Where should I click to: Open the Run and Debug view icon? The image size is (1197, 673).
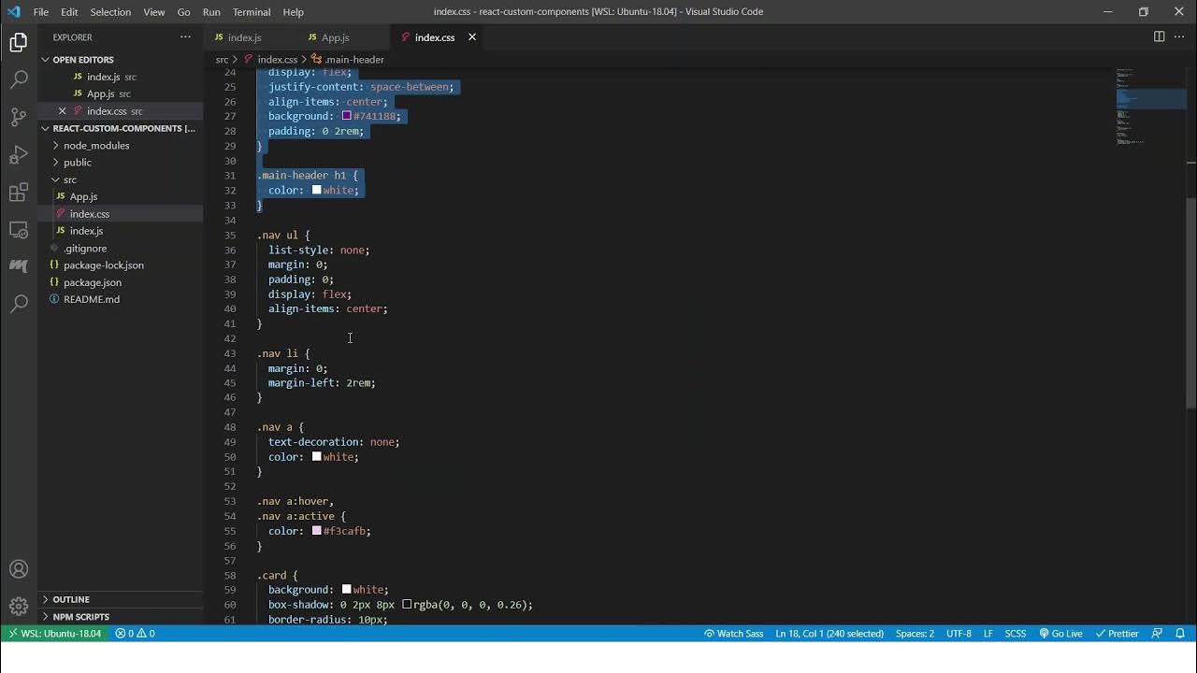(19, 154)
